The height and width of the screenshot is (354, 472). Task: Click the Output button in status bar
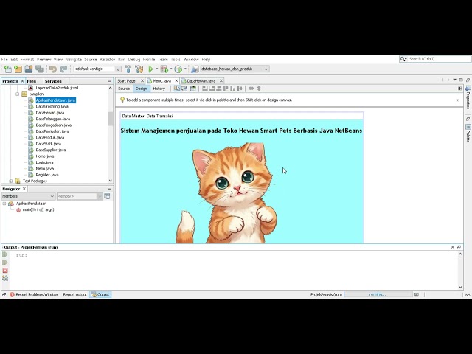pyautogui.click(x=100, y=294)
